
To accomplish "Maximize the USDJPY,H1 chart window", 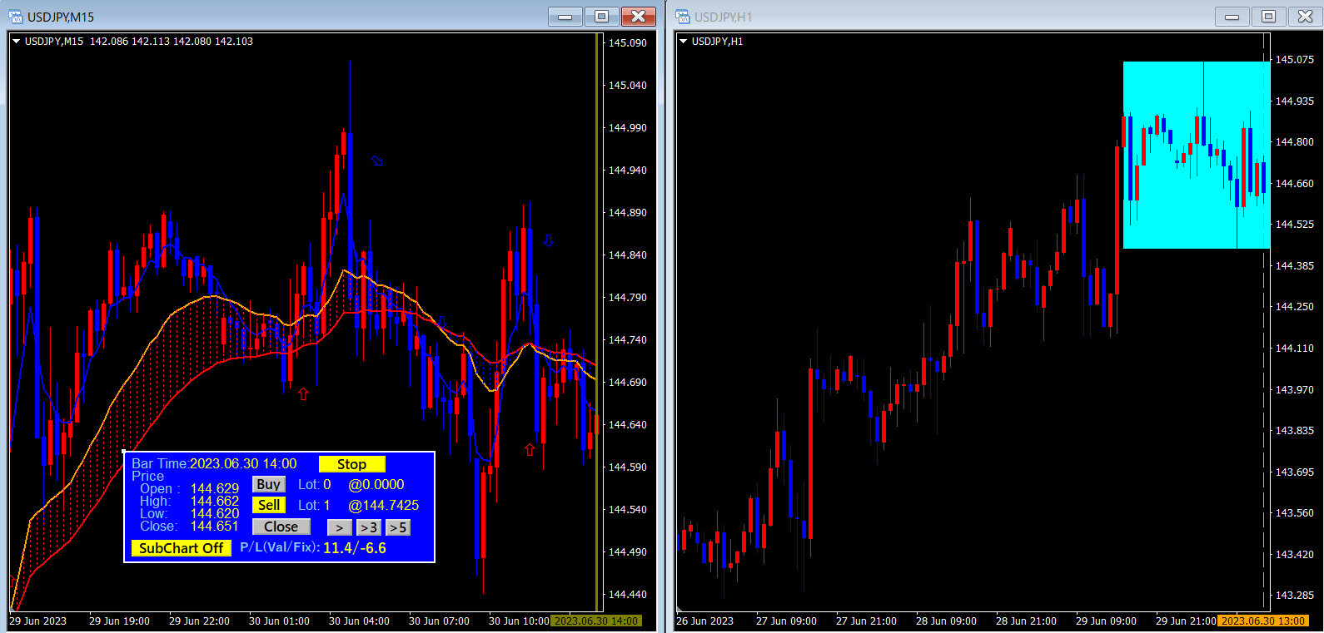I will click(1268, 17).
